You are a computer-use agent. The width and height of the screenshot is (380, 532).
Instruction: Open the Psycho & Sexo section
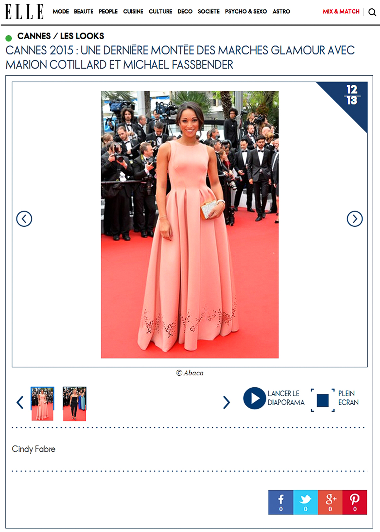coord(246,12)
